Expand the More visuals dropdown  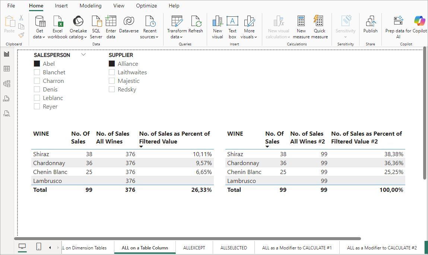click(249, 27)
